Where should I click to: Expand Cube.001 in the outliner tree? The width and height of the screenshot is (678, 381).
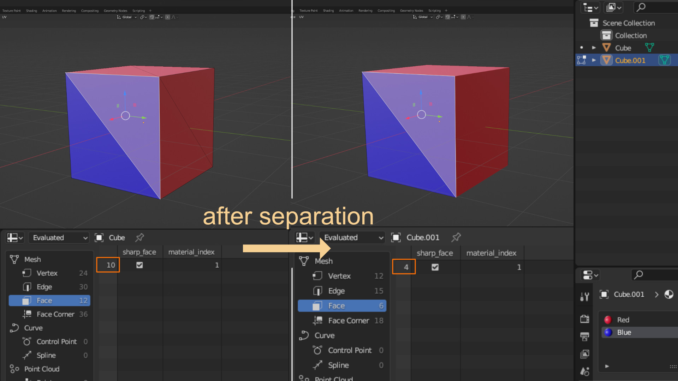[x=594, y=60]
